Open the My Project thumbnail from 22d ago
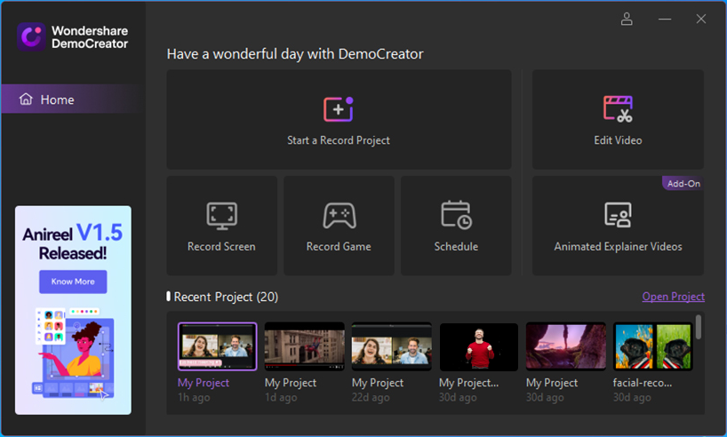 [x=391, y=346]
